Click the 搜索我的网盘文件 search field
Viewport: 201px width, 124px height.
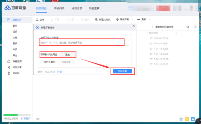(x=164, y=27)
